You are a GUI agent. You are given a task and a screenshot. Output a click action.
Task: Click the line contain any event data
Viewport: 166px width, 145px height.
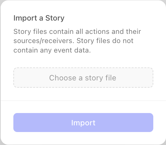click(x=52, y=50)
